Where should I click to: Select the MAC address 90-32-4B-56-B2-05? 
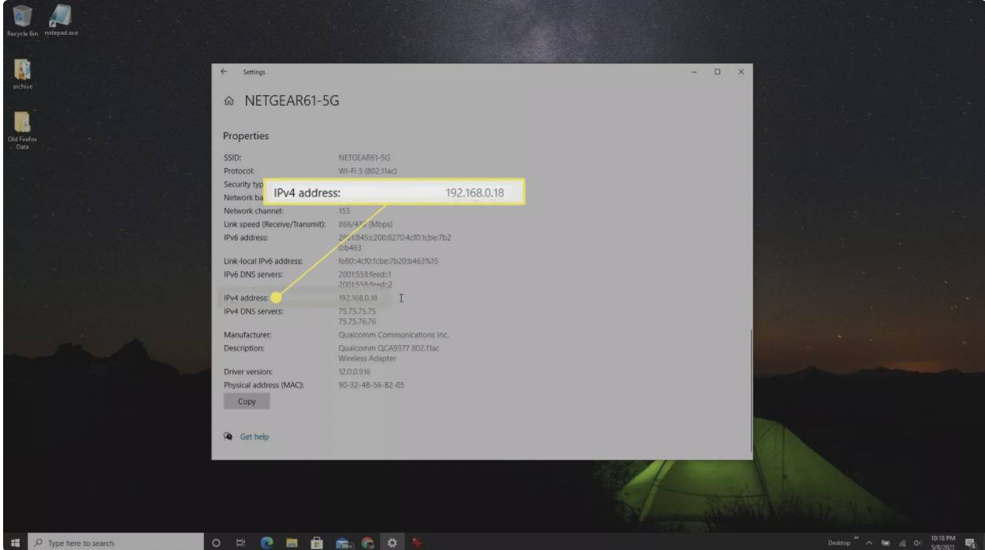point(371,385)
